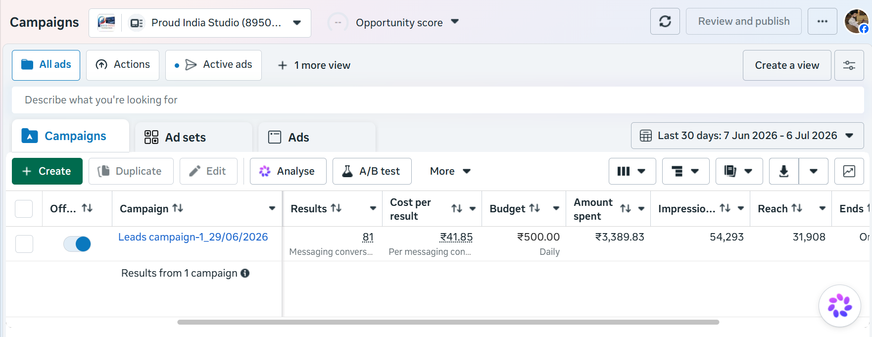Sort by Reach column arrows

[797, 208]
